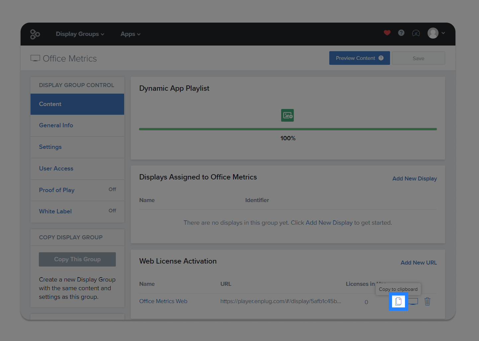This screenshot has width=479, height=341.
Task: Click the URL column header
Action: click(226, 284)
